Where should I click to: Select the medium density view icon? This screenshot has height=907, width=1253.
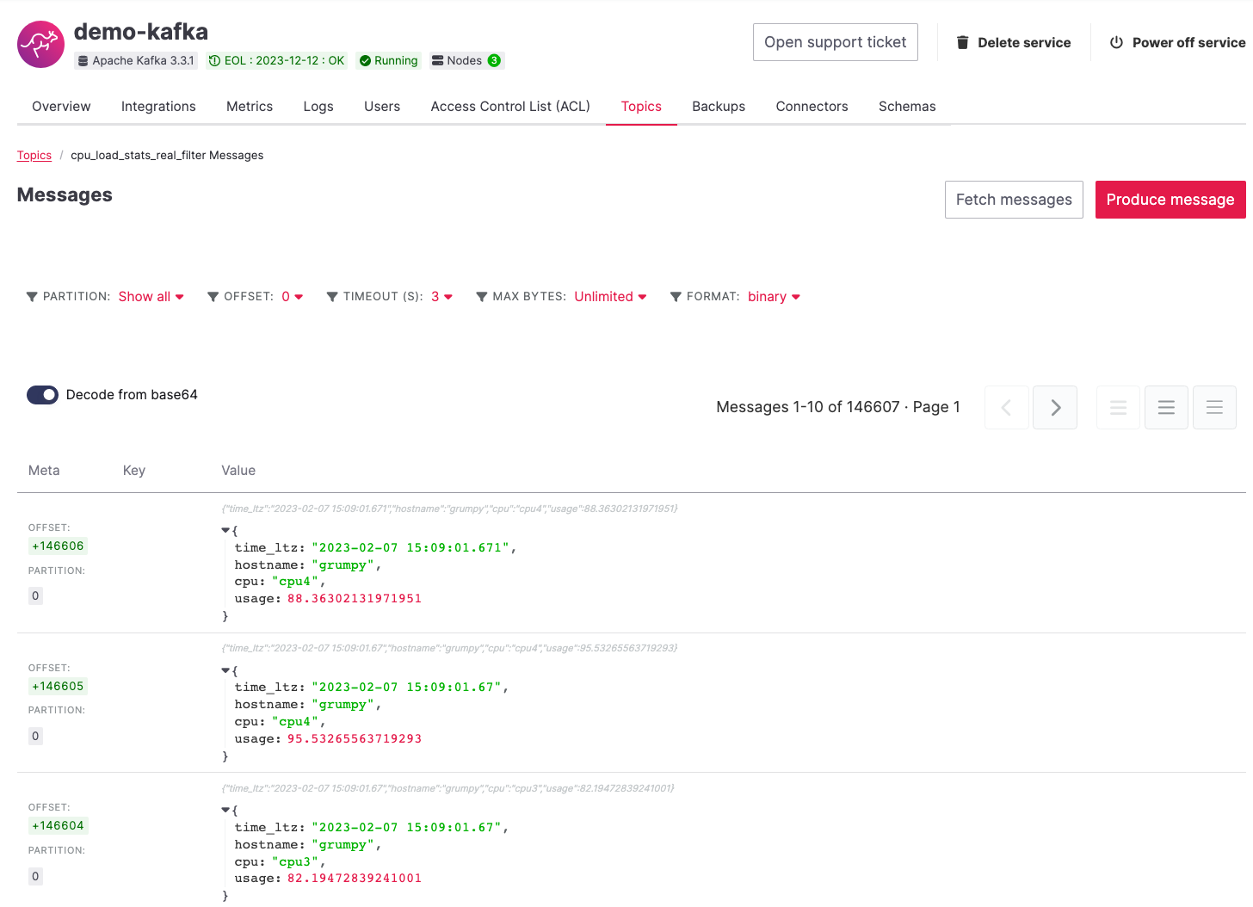pos(1166,407)
